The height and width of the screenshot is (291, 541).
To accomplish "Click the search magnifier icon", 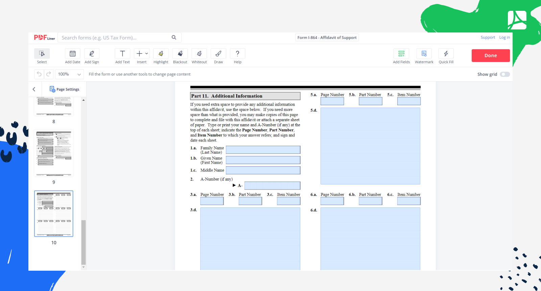I will tap(174, 38).
